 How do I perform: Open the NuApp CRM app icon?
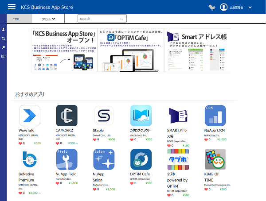(215, 116)
